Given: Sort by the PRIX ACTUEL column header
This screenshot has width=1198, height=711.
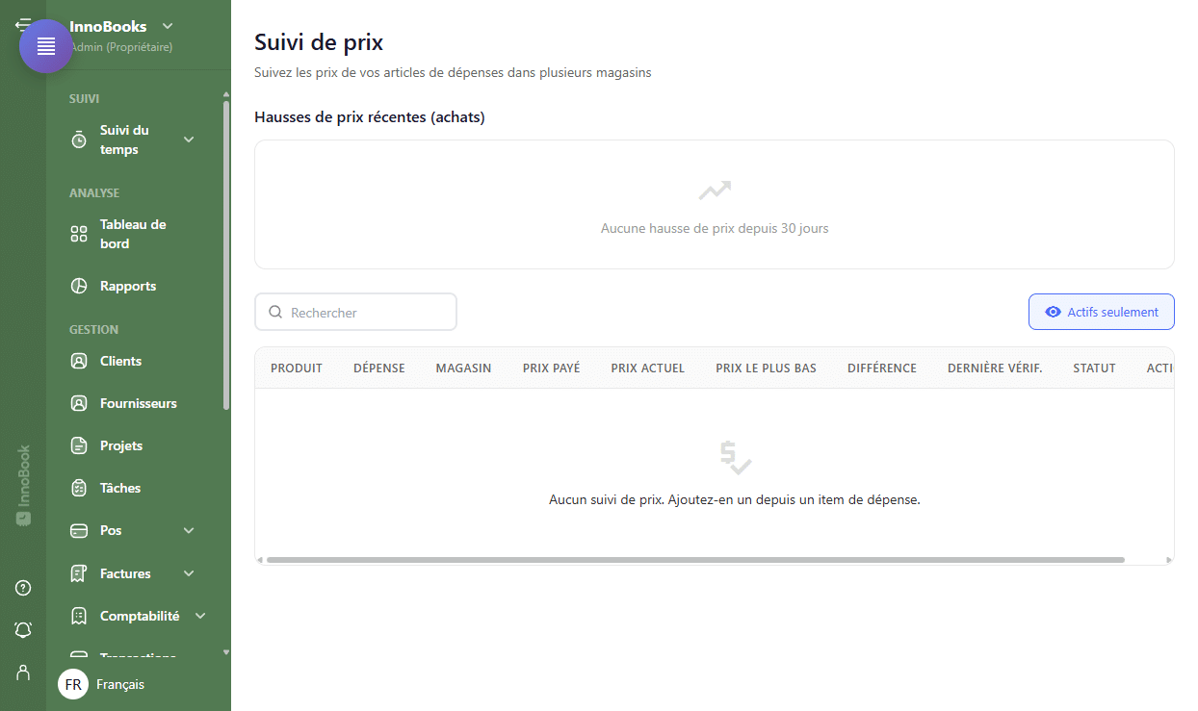Looking at the screenshot, I should pyautogui.click(x=648, y=368).
